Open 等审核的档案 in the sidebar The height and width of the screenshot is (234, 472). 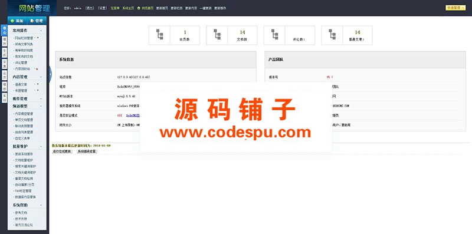[24, 50]
